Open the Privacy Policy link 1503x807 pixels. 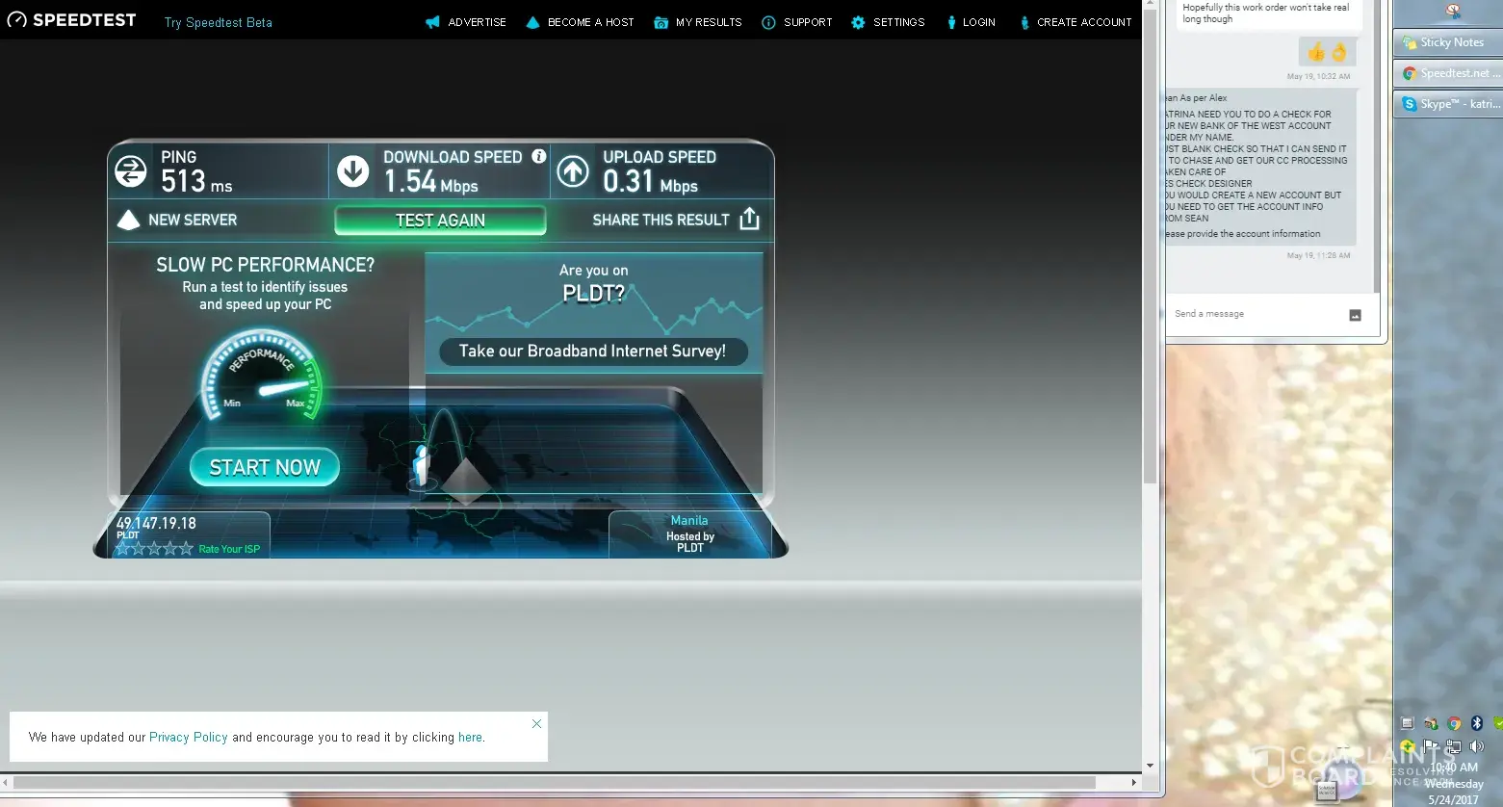point(189,738)
